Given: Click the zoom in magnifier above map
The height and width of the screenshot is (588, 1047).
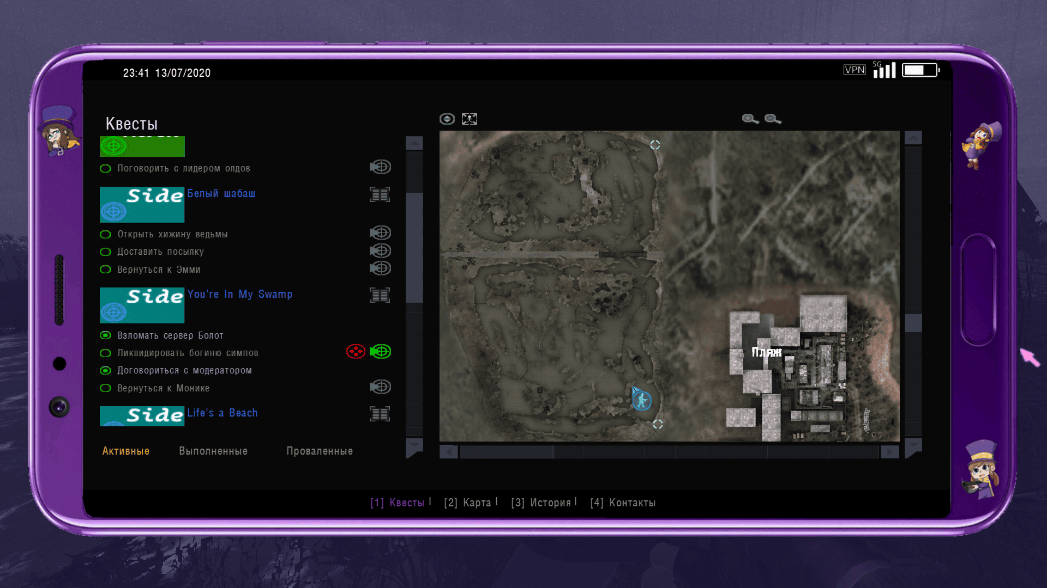Looking at the screenshot, I should (x=750, y=119).
